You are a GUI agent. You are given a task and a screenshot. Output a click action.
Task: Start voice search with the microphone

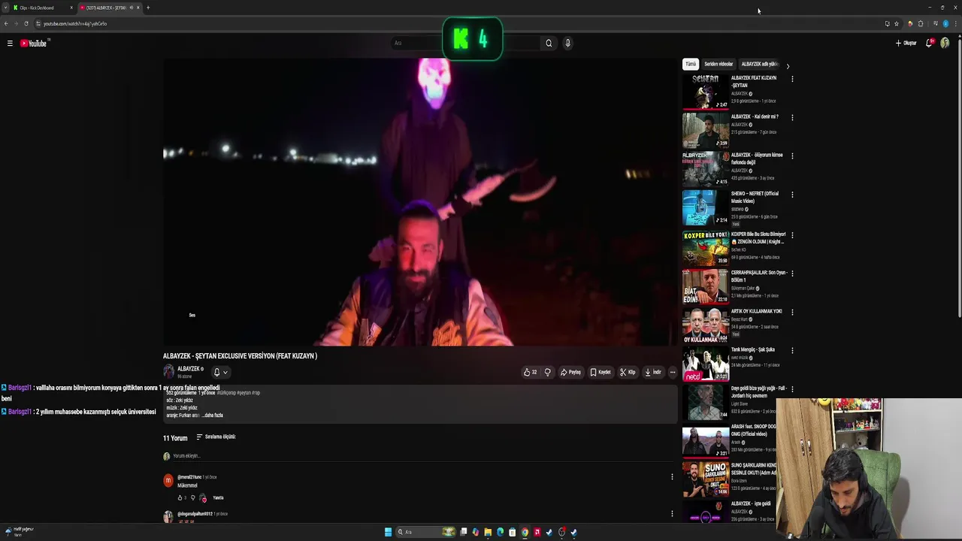coord(567,44)
